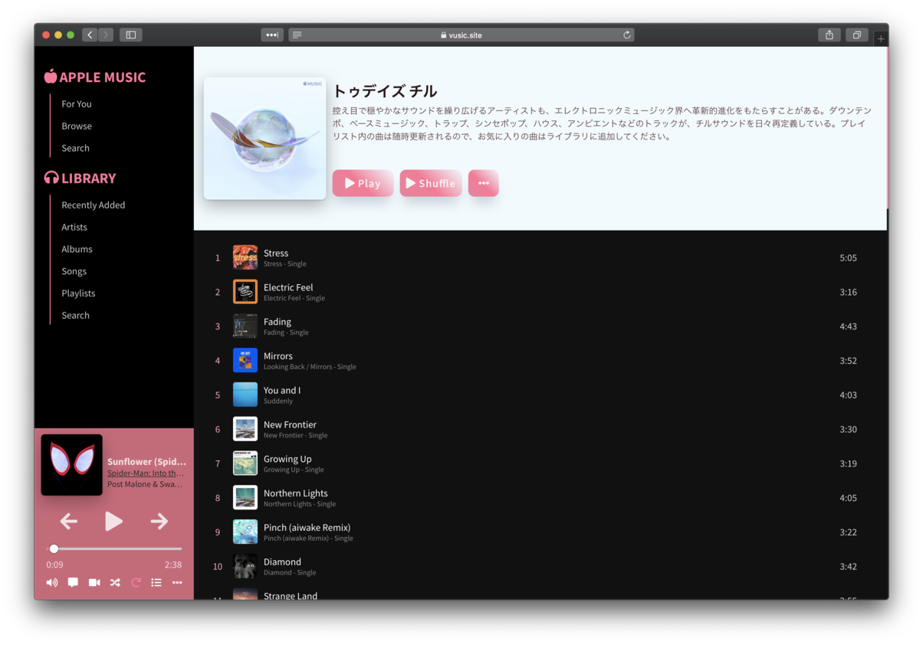Click the Fading album thumbnail

(245, 326)
